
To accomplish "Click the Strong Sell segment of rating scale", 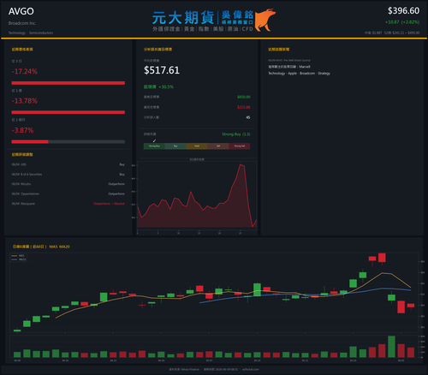I will [x=240, y=146].
